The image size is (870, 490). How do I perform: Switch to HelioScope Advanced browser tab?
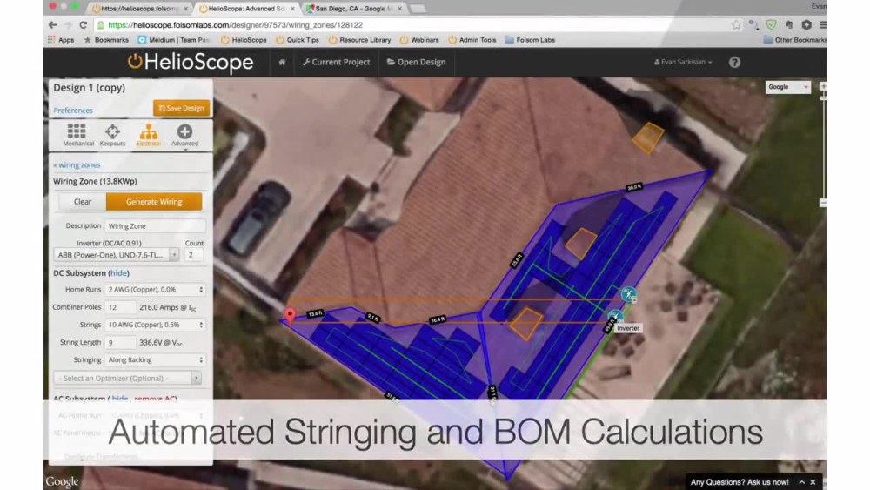(247, 9)
